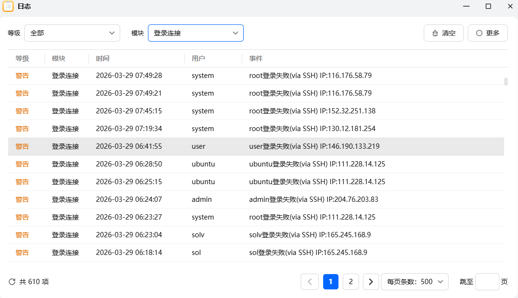
Task: Click the 清空 clear logs button
Action: pyautogui.click(x=443, y=33)
